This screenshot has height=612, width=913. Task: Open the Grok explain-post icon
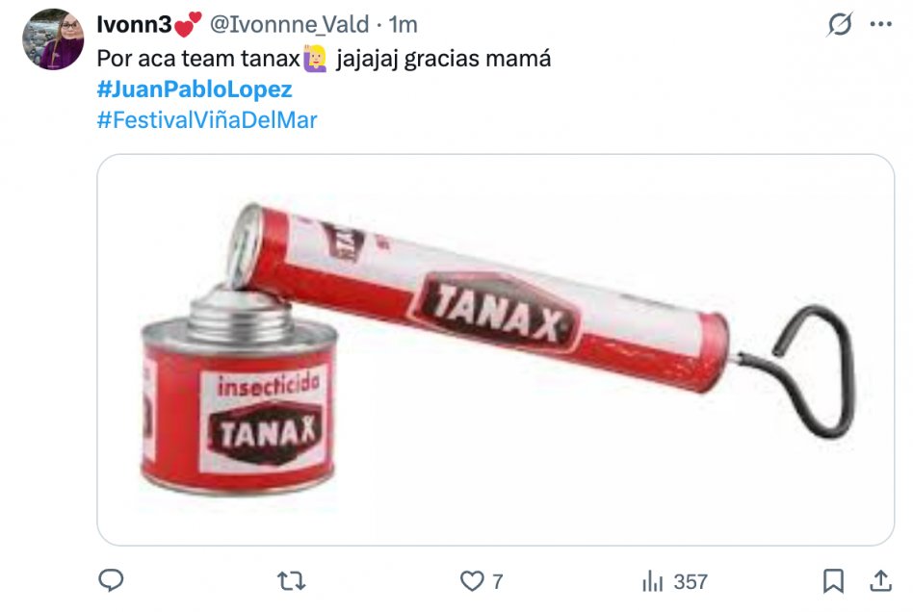click(840, 24)
